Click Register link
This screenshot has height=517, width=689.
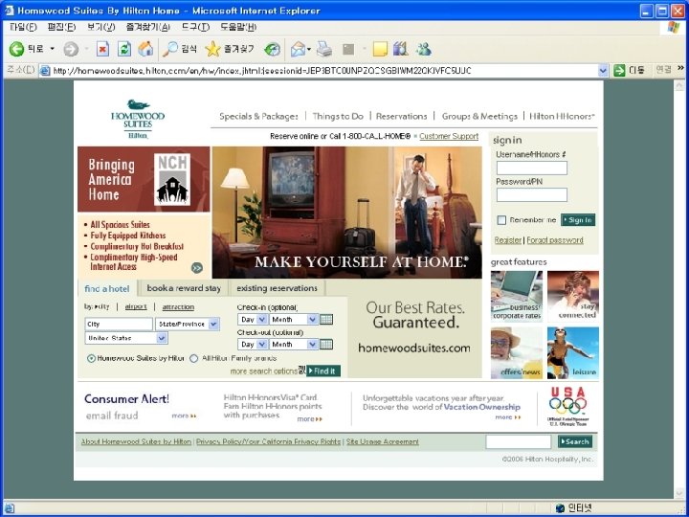pos(508,240)
